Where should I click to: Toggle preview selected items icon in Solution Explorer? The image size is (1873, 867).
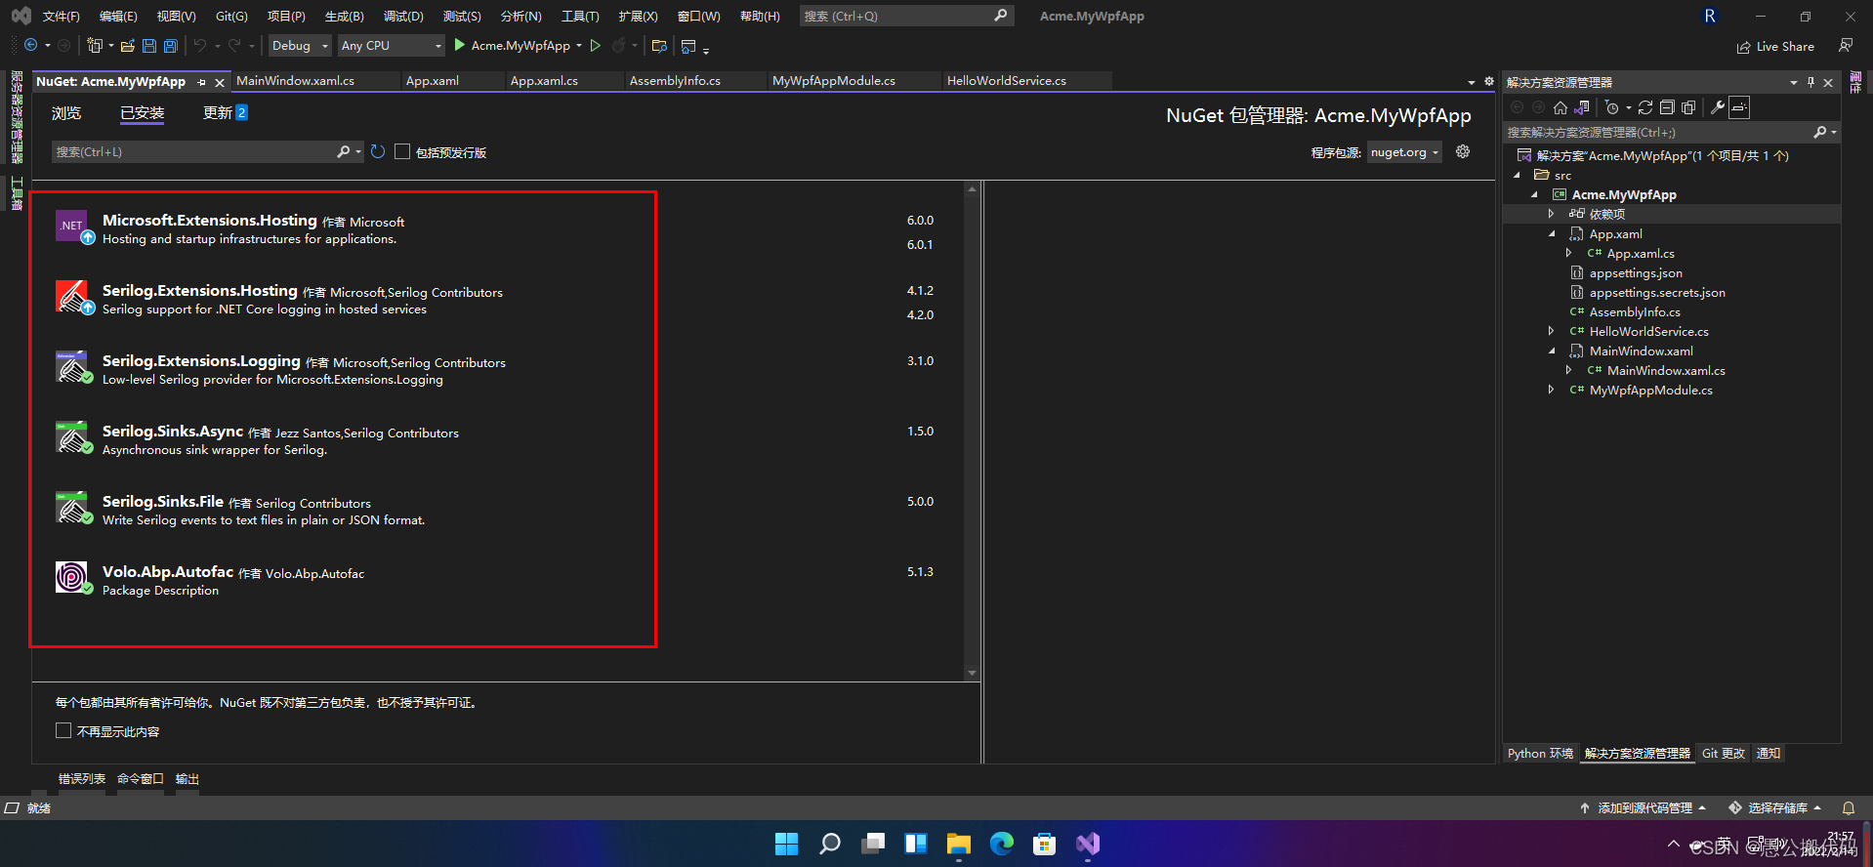pyautogui.click(x=1739, y=107)
